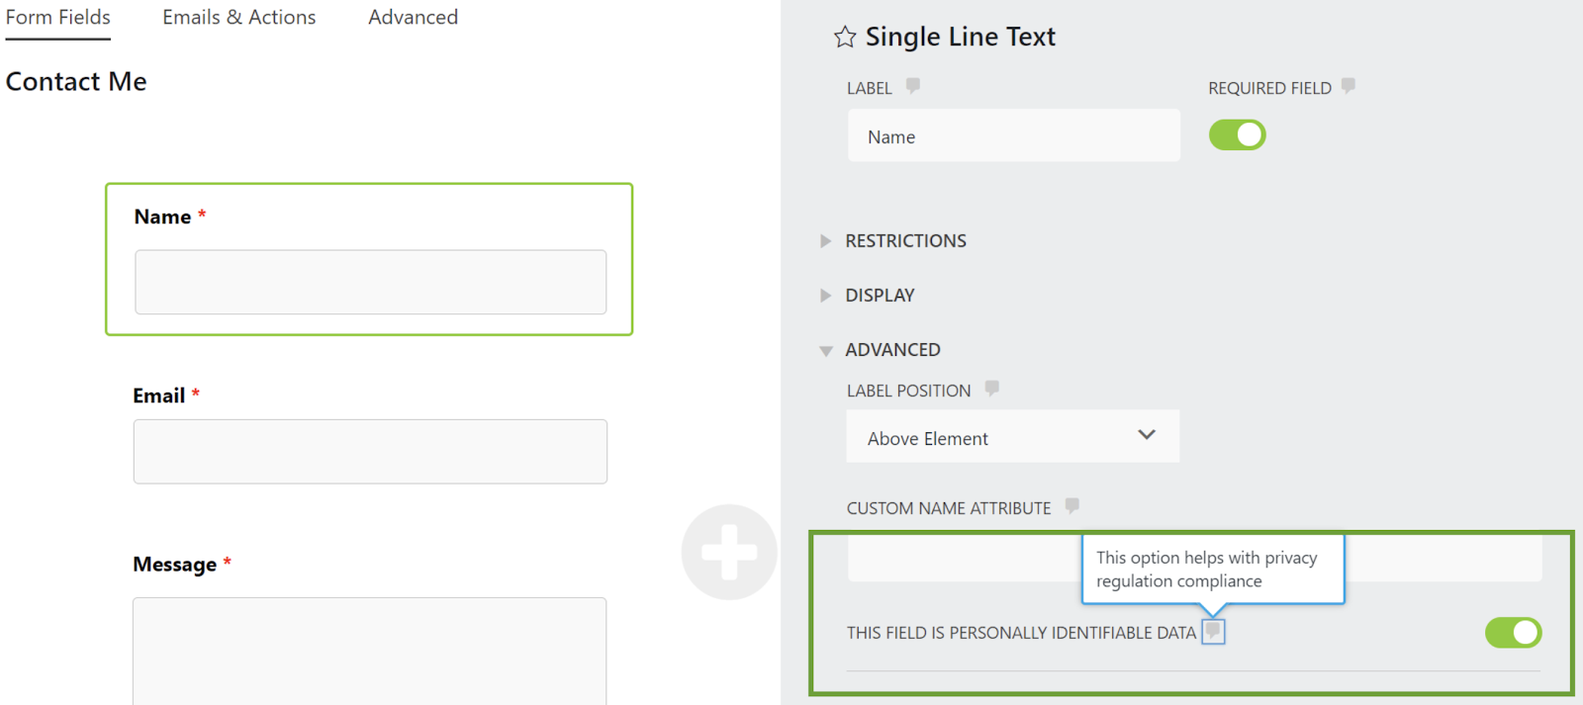Select the Form Fields tab
Viewport: 1583px width, 705px height.
(x=58, y=18)
